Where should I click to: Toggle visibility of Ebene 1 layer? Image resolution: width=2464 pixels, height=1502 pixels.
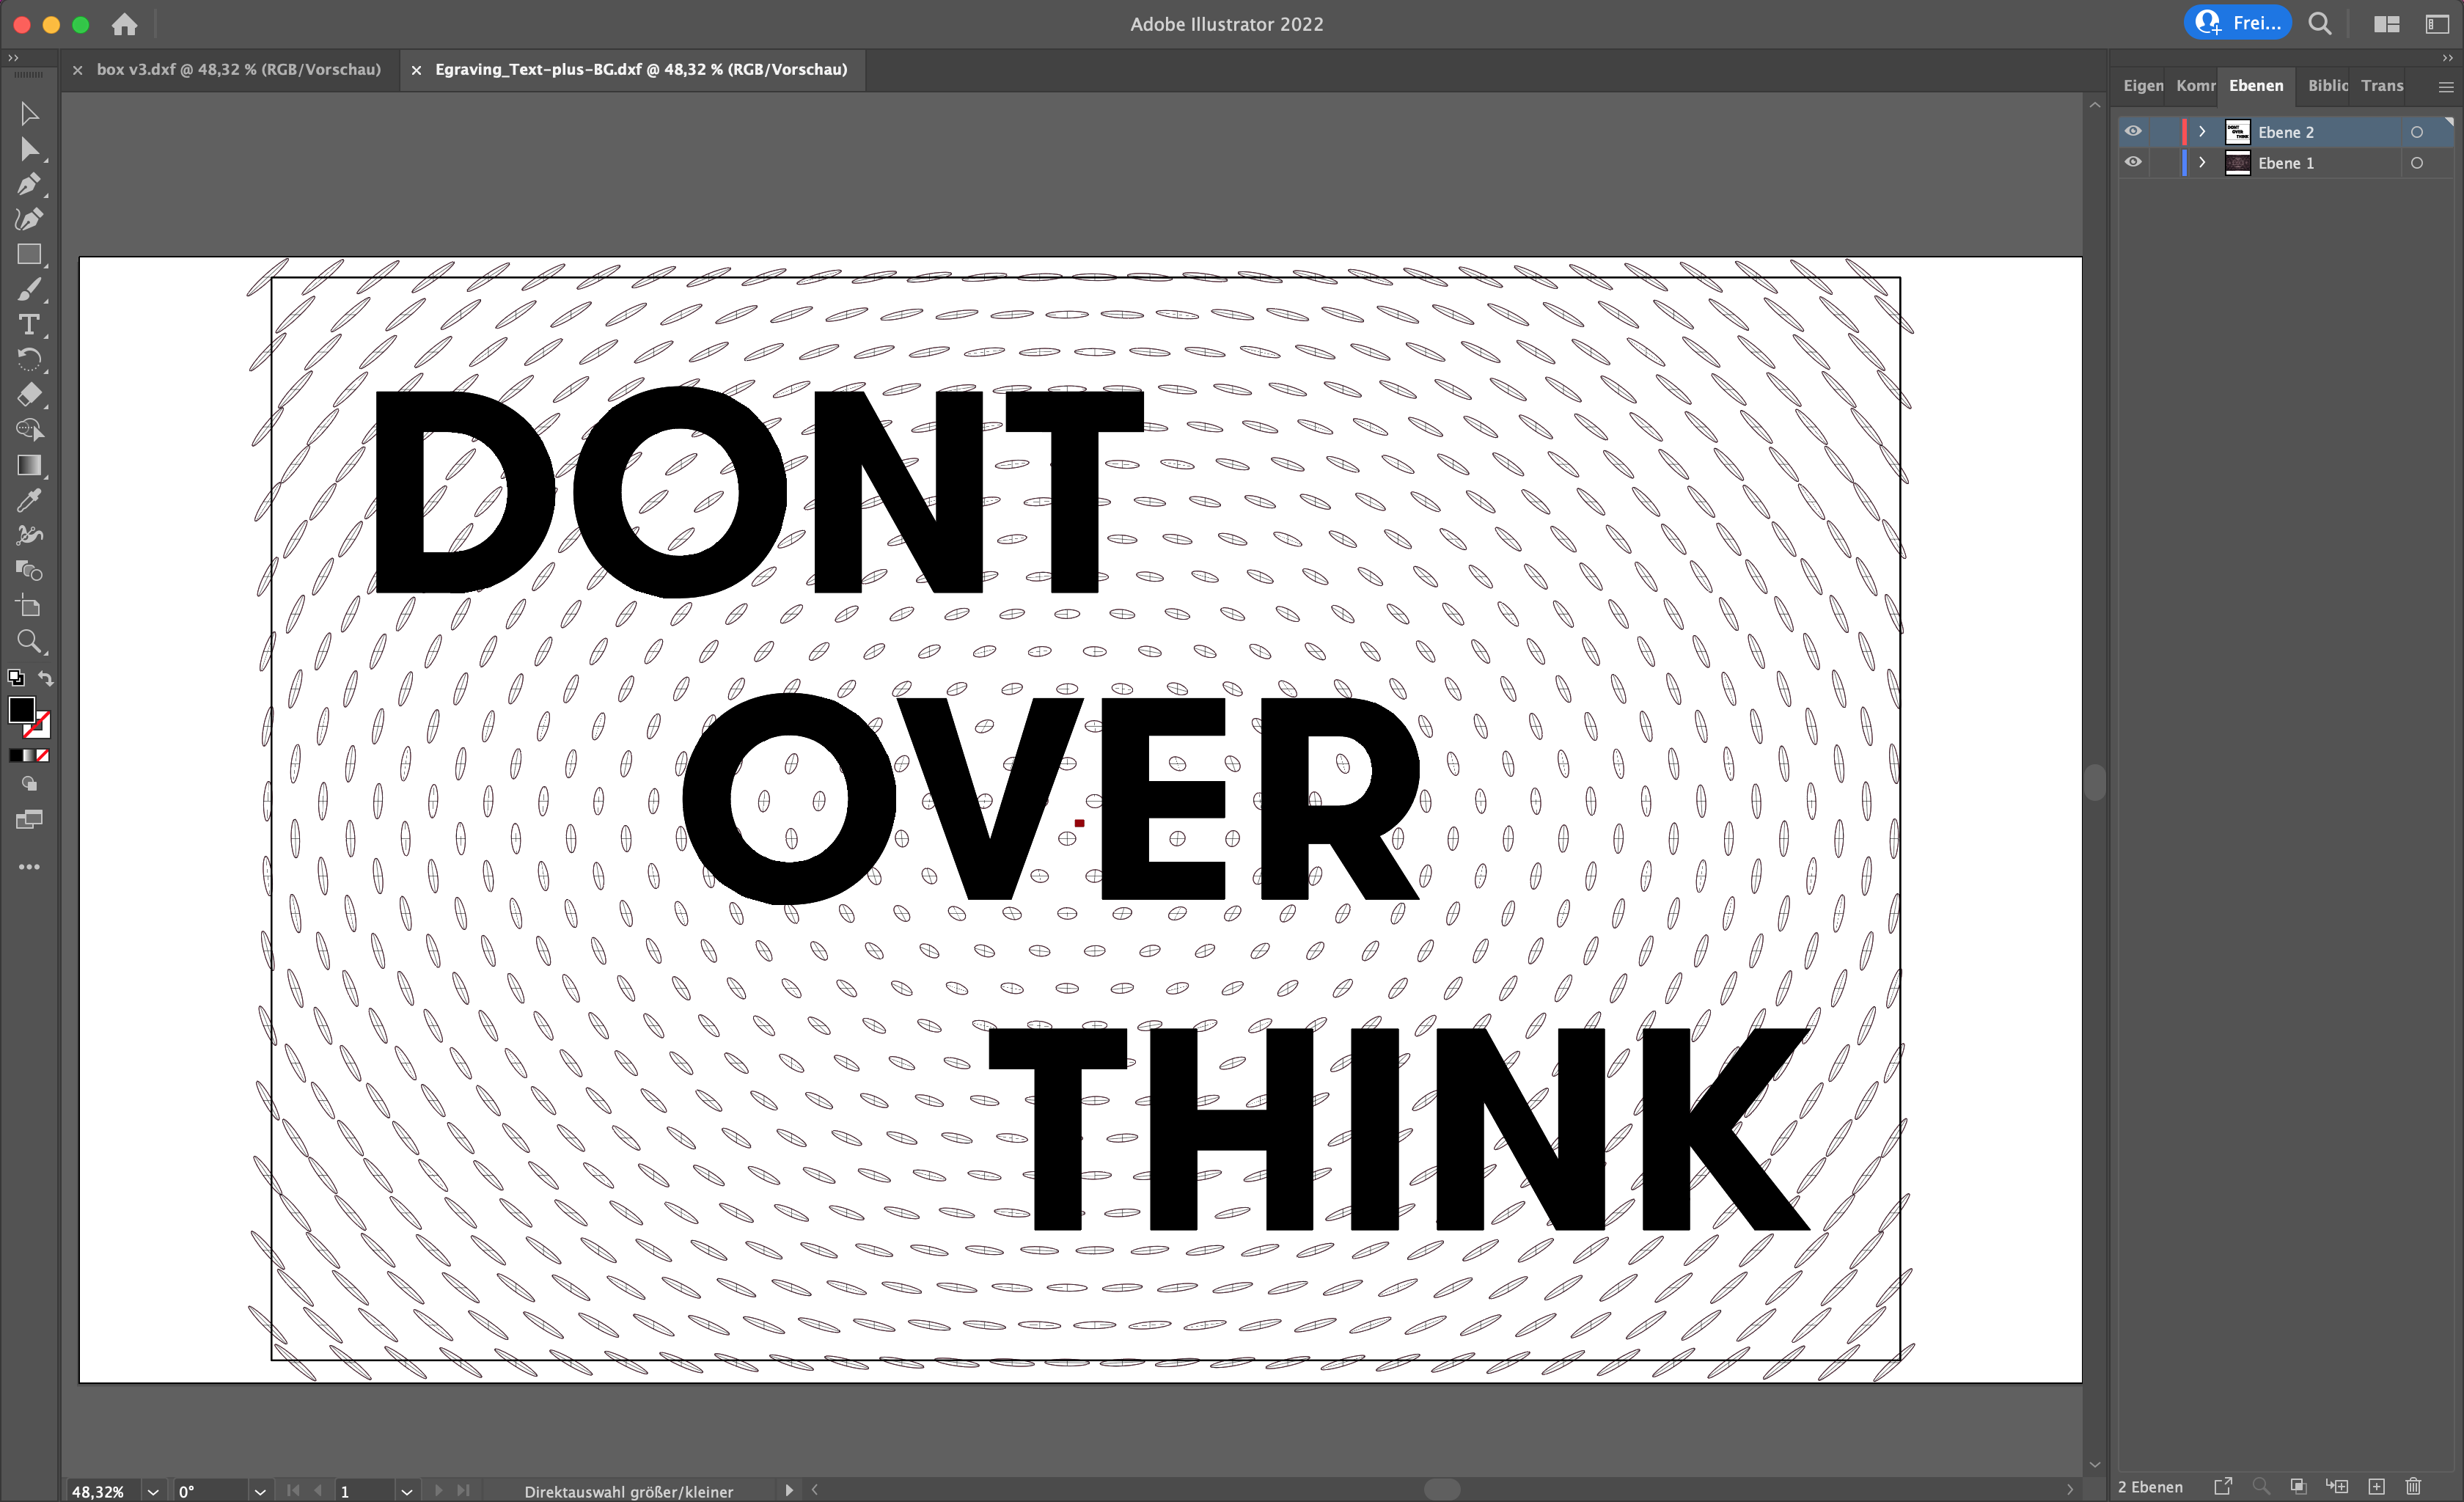(x=2133, y=162)
